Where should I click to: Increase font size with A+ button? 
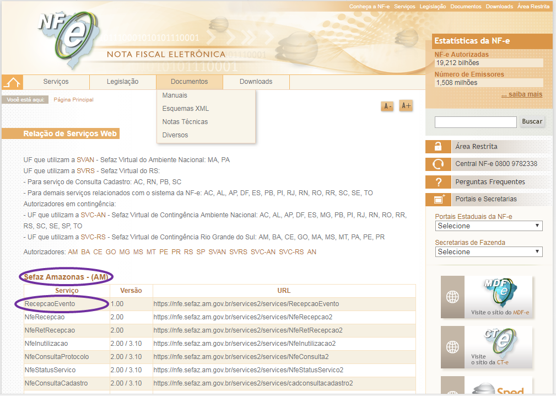coord(406,106)
